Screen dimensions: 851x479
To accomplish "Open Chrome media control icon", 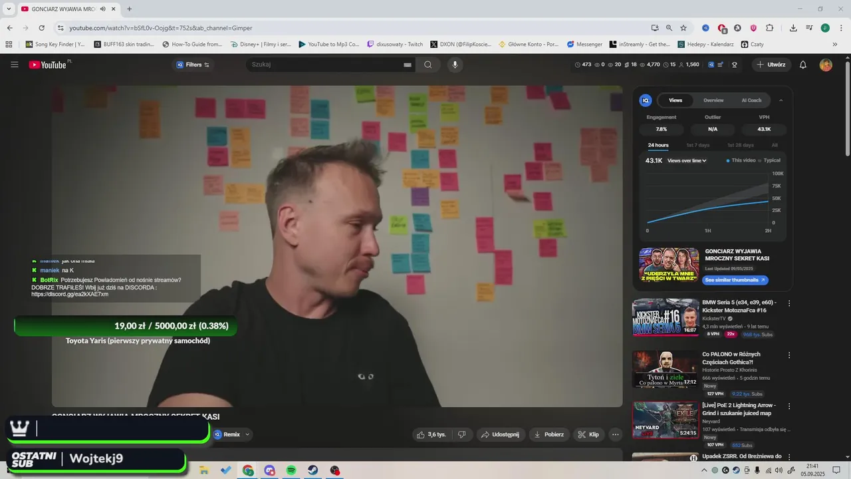I will (809, 28).
